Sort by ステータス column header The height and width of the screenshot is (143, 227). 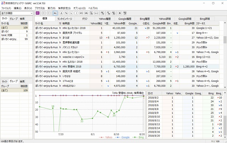pyautogui.click(x=207, y=23)
